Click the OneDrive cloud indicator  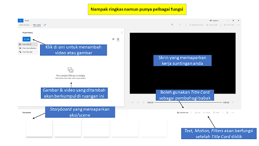click(214, 21)
